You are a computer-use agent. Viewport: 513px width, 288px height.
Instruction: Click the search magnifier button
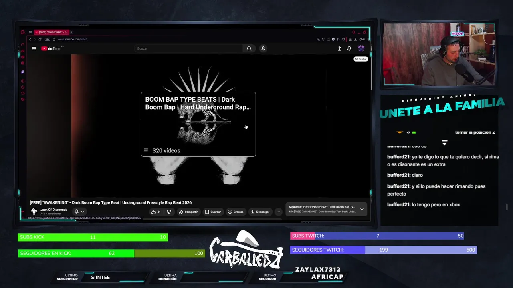coord(249,48)
